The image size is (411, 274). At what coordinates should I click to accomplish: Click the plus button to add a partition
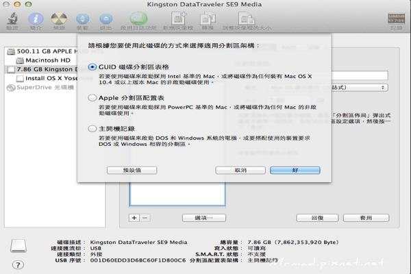click(134, 218)
